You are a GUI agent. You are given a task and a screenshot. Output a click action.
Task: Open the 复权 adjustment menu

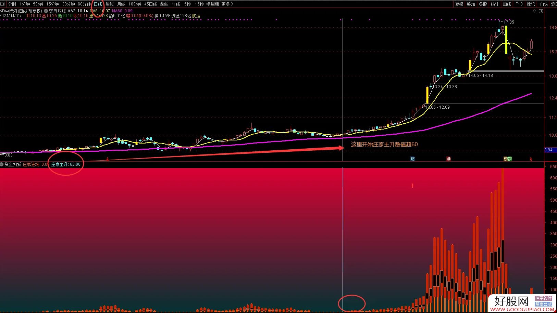tap(459, 4)
